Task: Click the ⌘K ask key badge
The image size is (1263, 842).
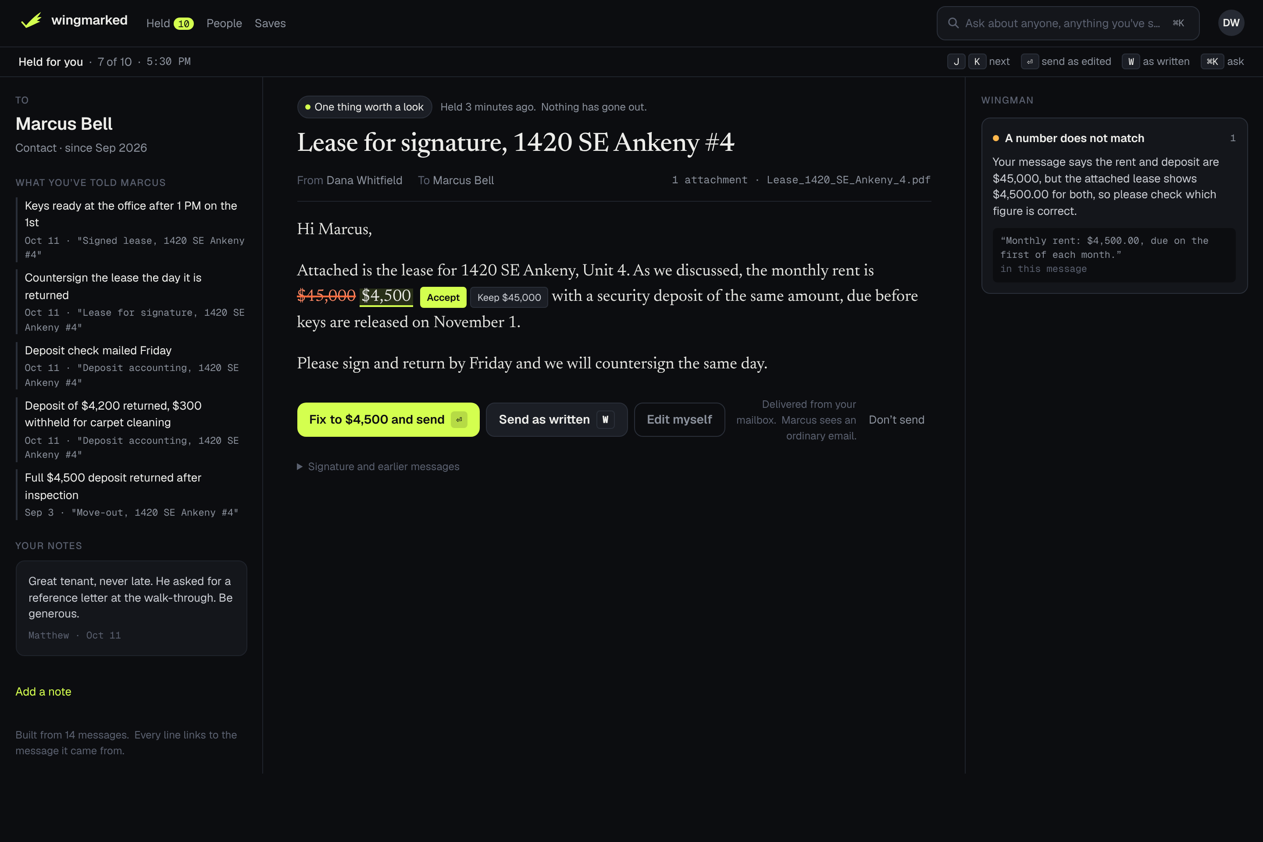Action: coord(1212,62)
